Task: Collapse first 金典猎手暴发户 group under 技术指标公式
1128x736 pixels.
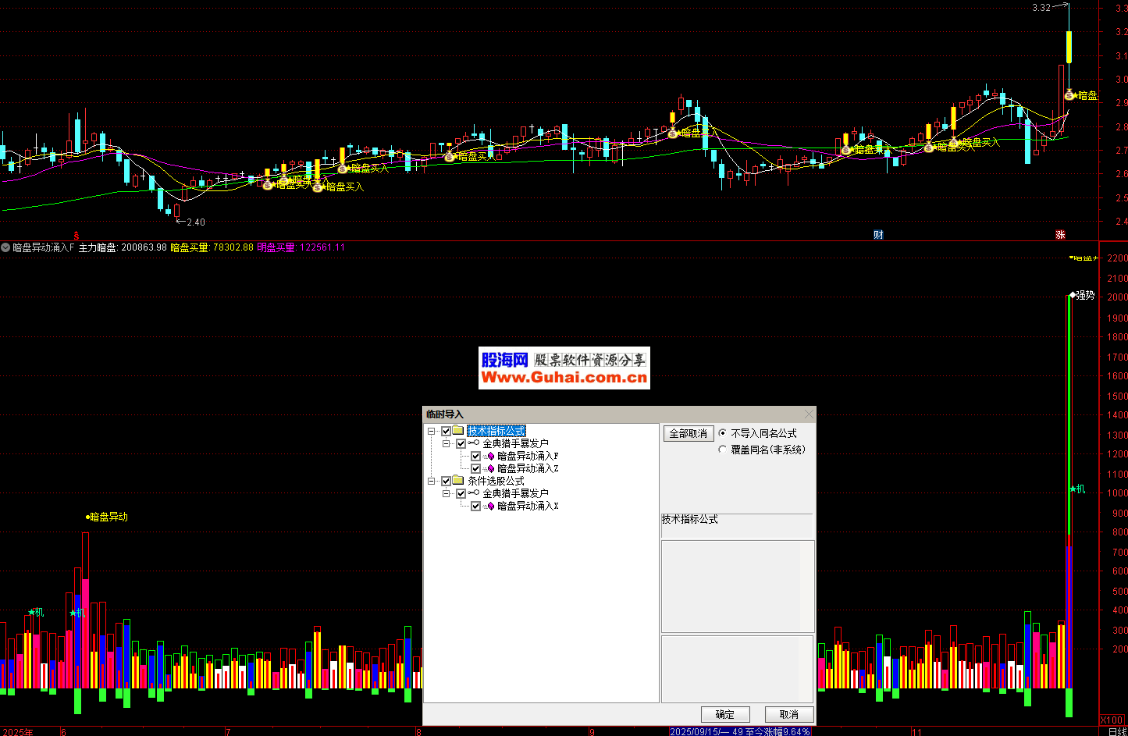Action: click(x=447, y=443)
